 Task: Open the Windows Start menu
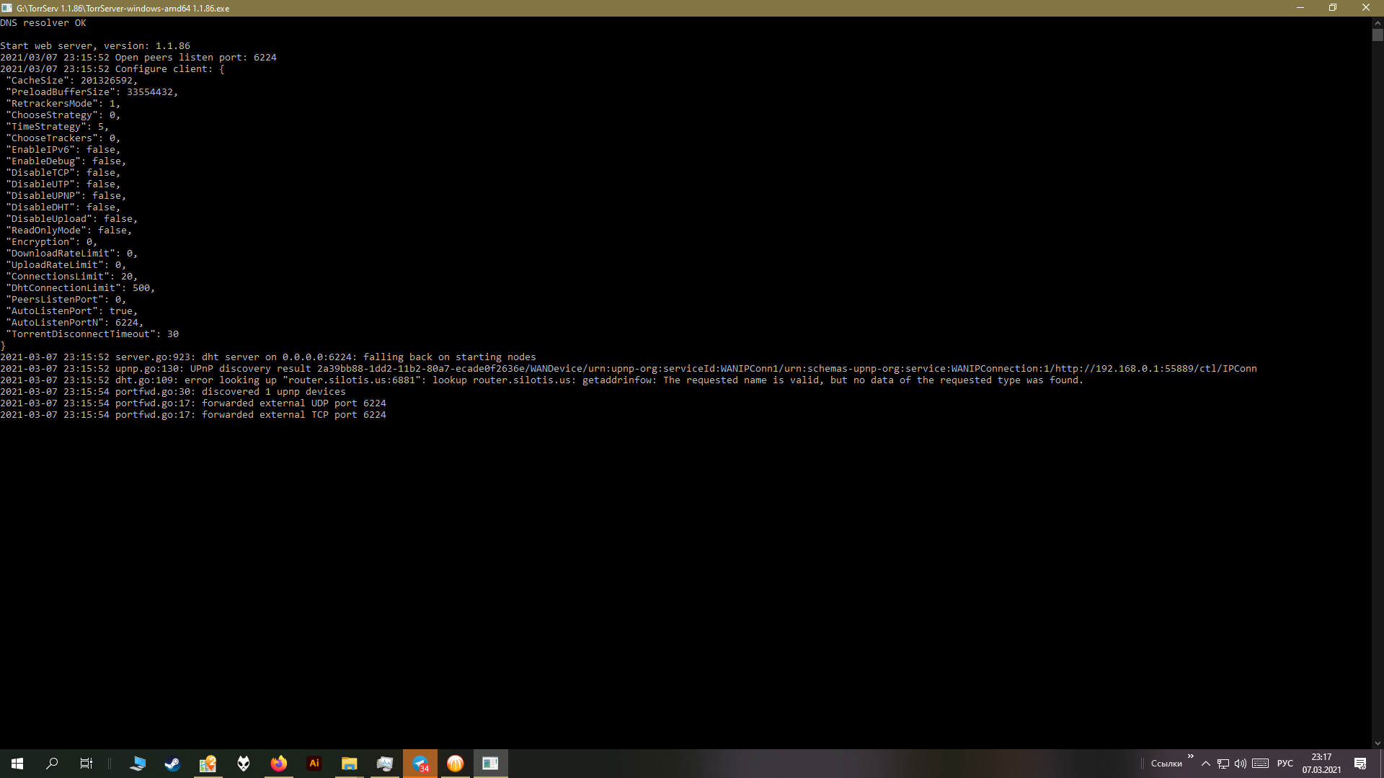[x=17, y=764]
